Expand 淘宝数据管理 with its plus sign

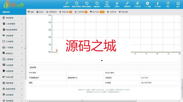tap(22, 30)
